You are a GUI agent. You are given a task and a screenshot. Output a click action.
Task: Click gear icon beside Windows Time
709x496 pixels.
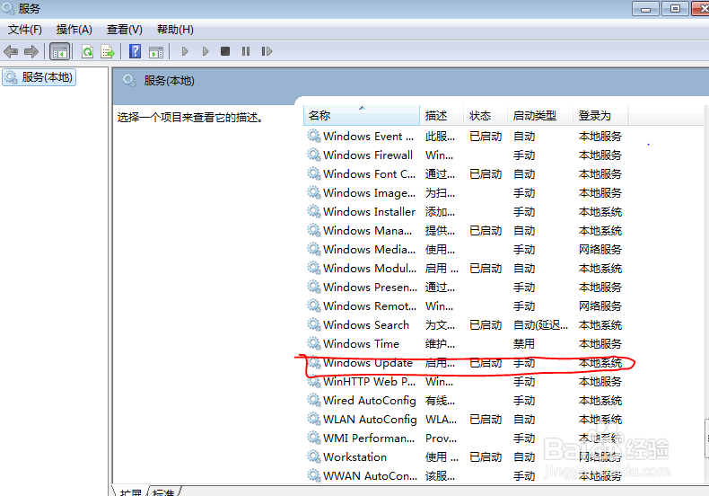[314, 343]
